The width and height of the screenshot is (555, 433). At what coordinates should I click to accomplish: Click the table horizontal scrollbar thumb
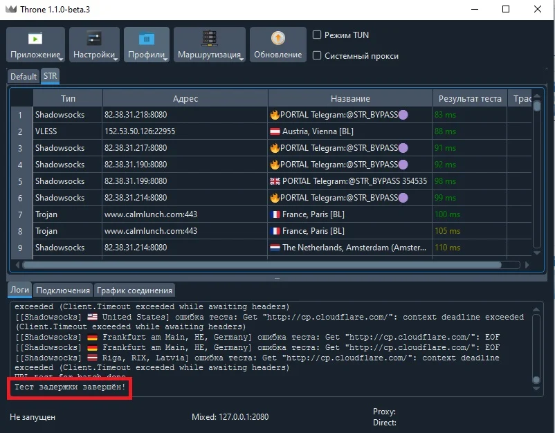click(262, 265)
